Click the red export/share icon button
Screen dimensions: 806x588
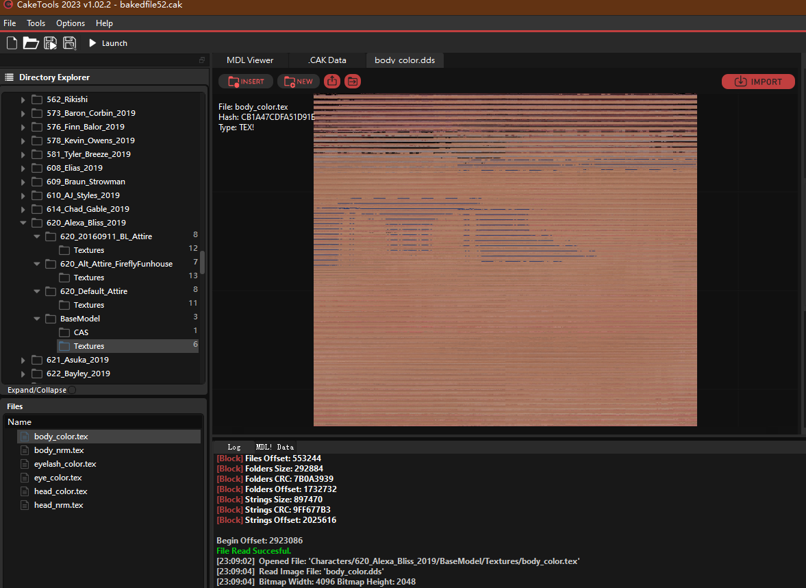[331, 82]
